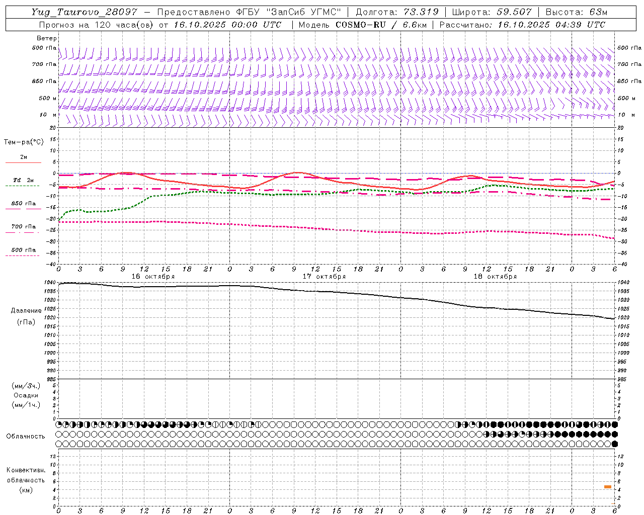Click the station title Yug_Taurovo_28097
The image size is (644, 515).
point(84,12)
